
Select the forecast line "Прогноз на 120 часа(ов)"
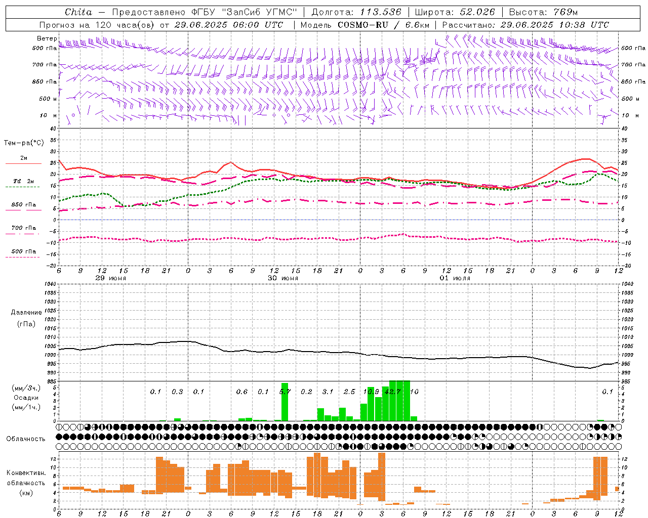[97, 25]
